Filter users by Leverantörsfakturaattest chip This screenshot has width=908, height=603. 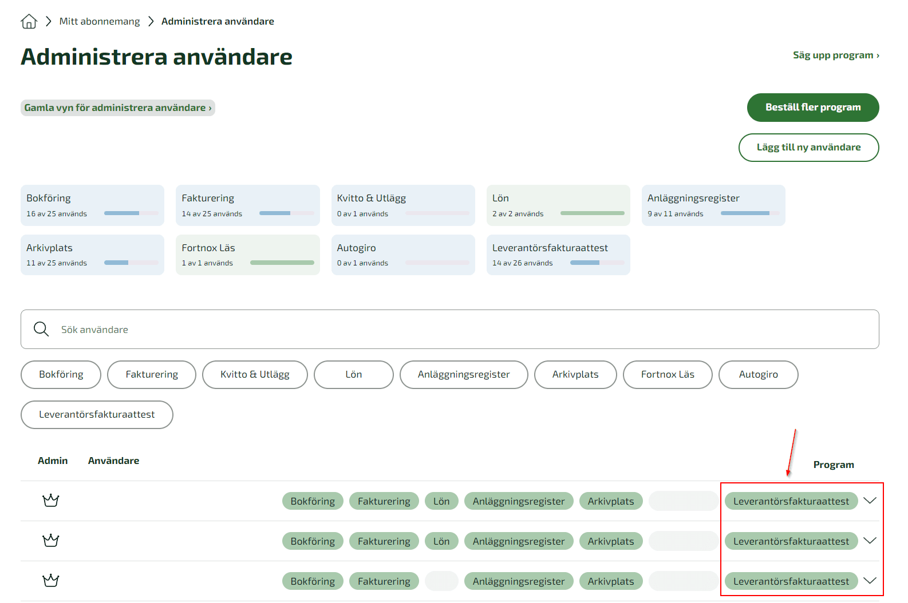(97, 415)
